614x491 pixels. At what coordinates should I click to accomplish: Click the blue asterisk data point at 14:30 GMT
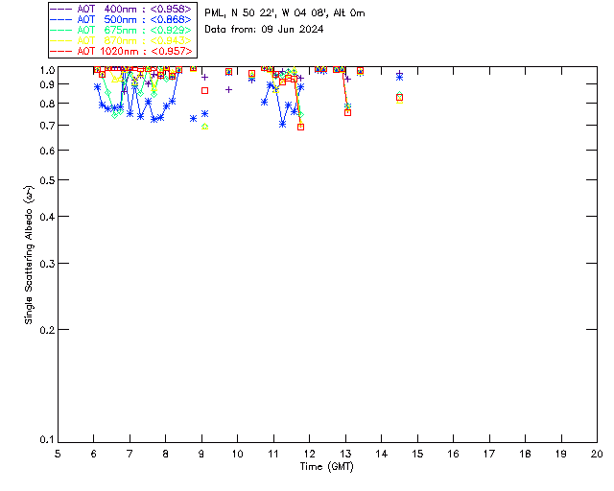click(x=399, y=78)
